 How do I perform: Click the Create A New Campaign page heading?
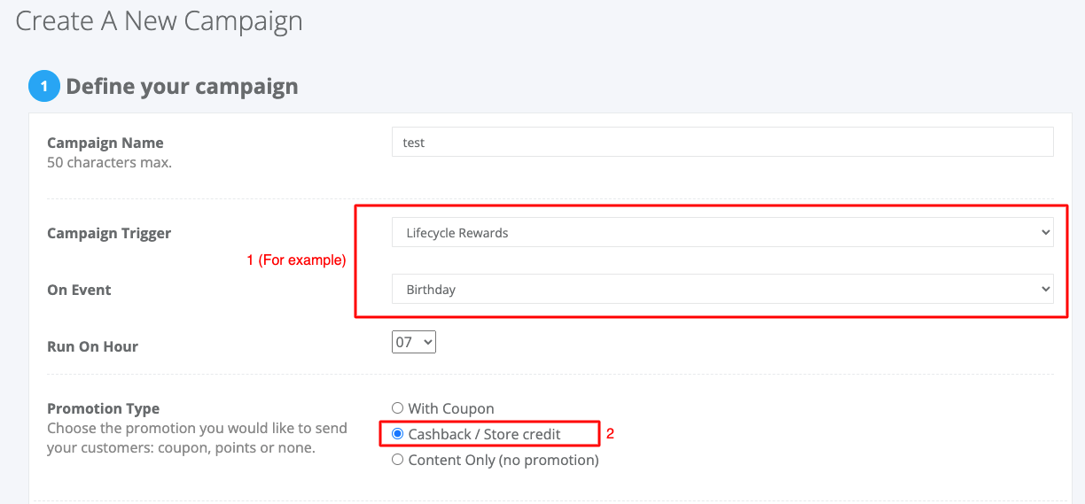(x=160, y=21)
